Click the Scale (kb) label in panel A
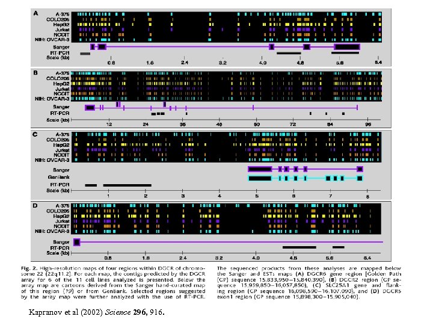The width and height of the screenshot is (433, 325). coord(58,58)
